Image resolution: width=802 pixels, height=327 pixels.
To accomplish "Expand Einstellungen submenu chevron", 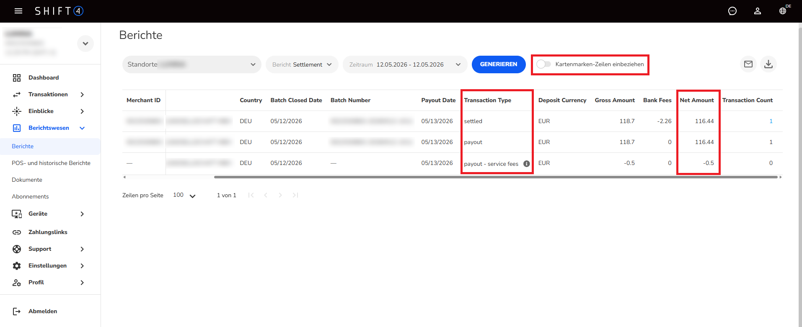I will pos(82,266).
